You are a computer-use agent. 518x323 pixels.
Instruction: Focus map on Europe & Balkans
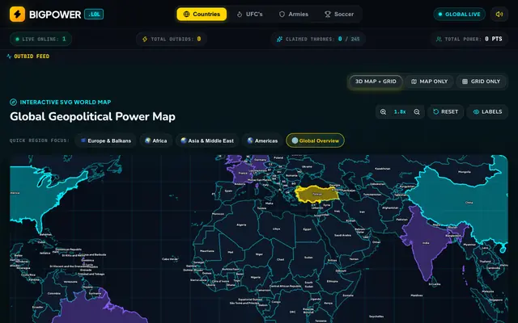tap(106, 141)
